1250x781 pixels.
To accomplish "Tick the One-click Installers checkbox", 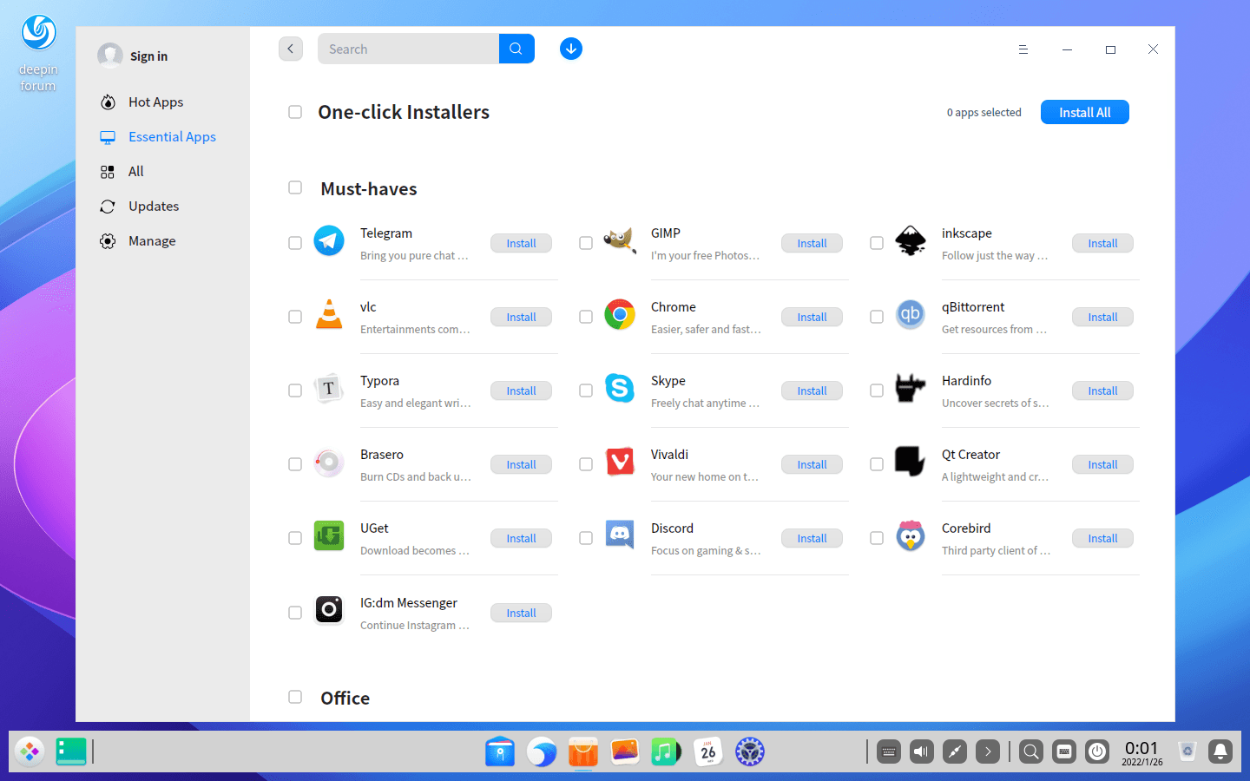I will click(x=295, y=112).
